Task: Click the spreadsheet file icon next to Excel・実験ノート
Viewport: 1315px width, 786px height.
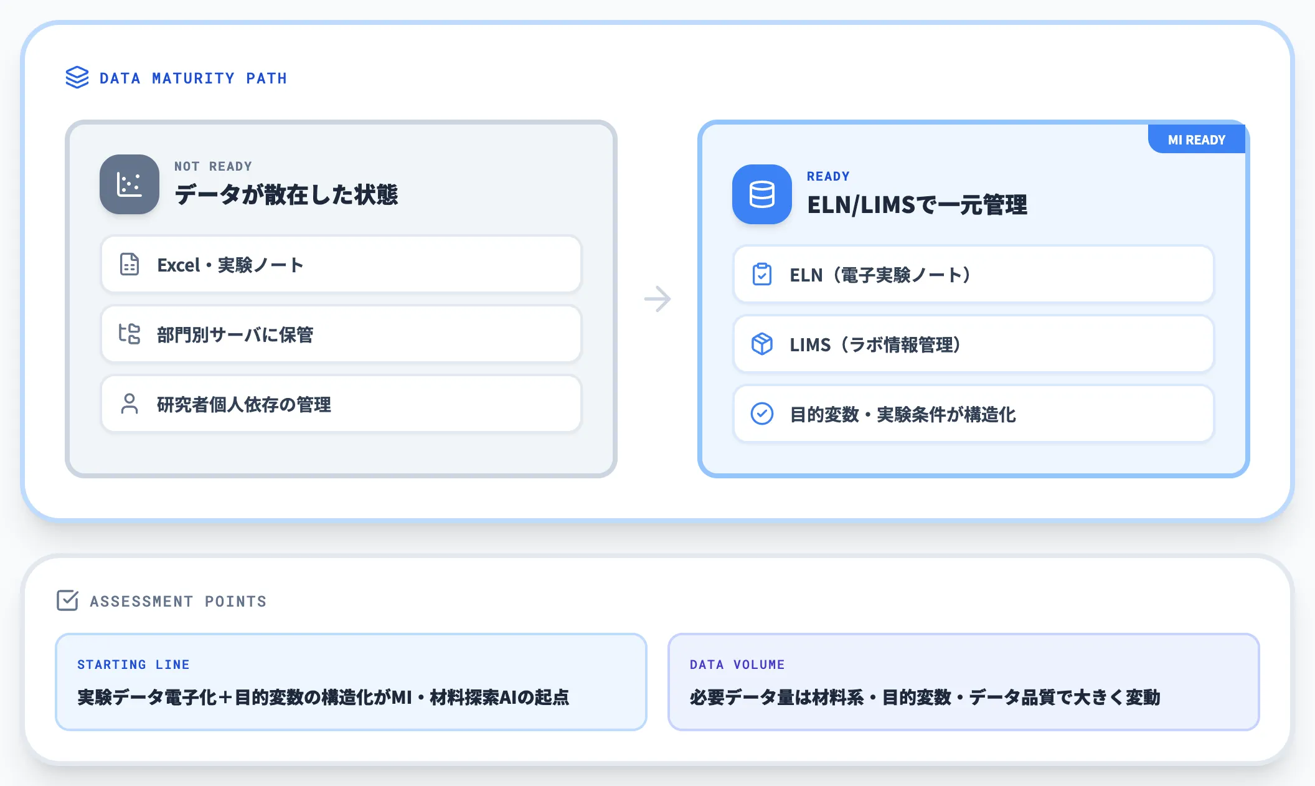Action: [x=130, y=265]
